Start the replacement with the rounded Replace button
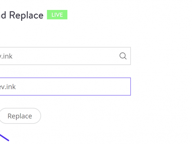The image size is (192, 144). 20,116
